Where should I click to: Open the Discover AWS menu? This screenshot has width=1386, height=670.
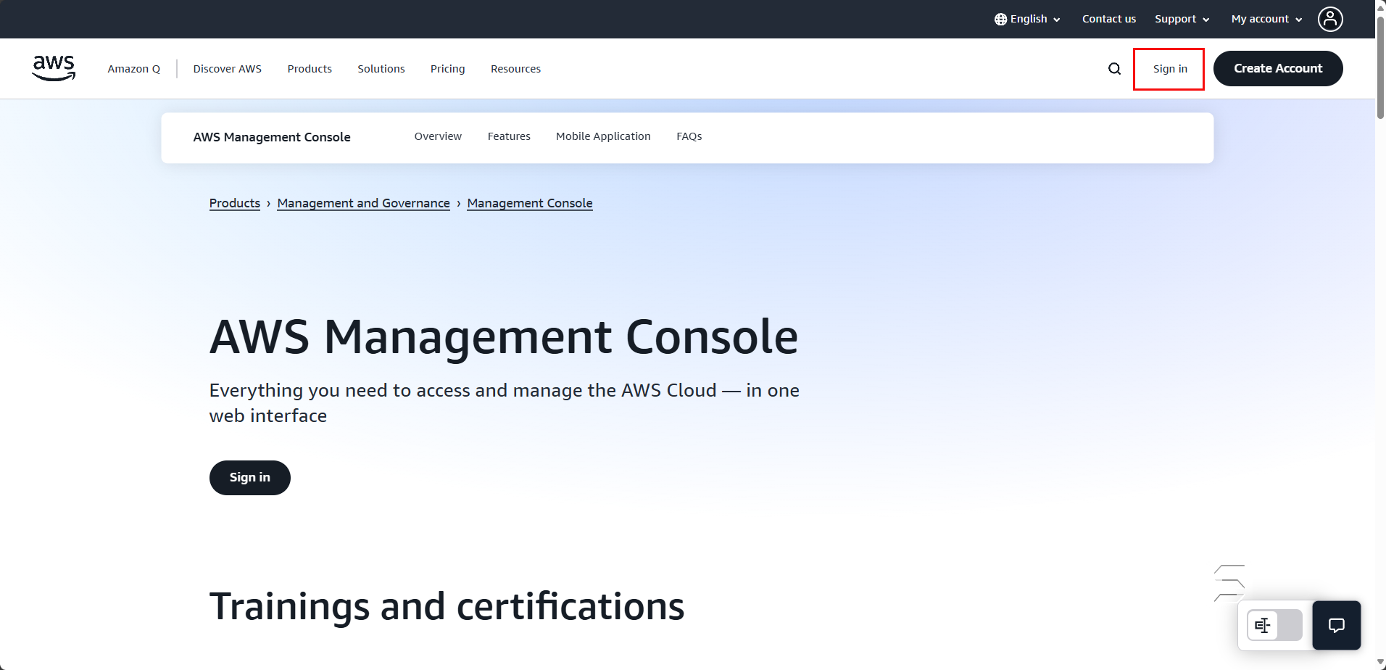(x=227, y=69)
